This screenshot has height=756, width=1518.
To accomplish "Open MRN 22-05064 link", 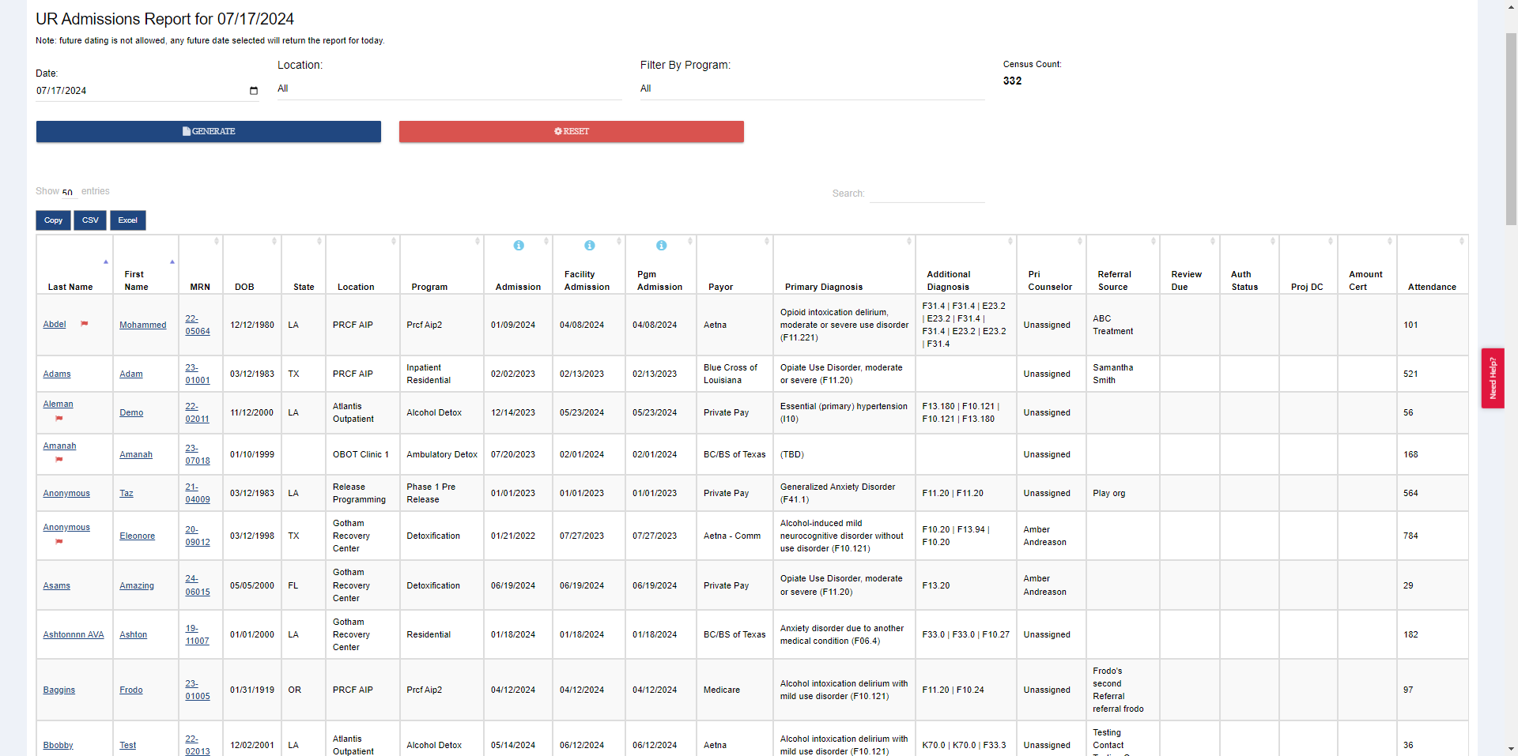I will [198, 325].
